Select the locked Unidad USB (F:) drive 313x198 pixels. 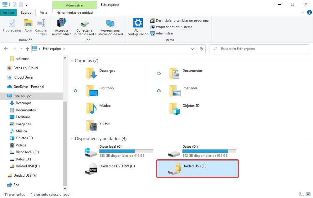[x=197, y=169]
